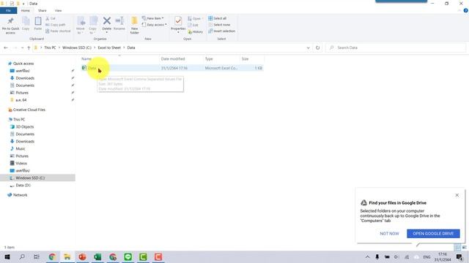The width and height of the screenshot is (469, 263).
Task: Click the Delete X icon
Action: (x=107, y=21)
